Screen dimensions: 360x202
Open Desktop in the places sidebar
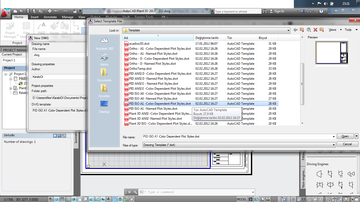(104, 107)
